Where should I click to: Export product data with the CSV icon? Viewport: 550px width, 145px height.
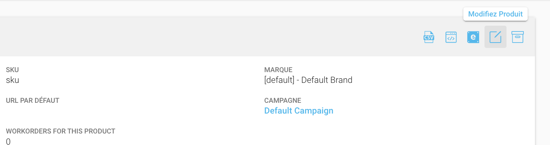click(429, 37)
